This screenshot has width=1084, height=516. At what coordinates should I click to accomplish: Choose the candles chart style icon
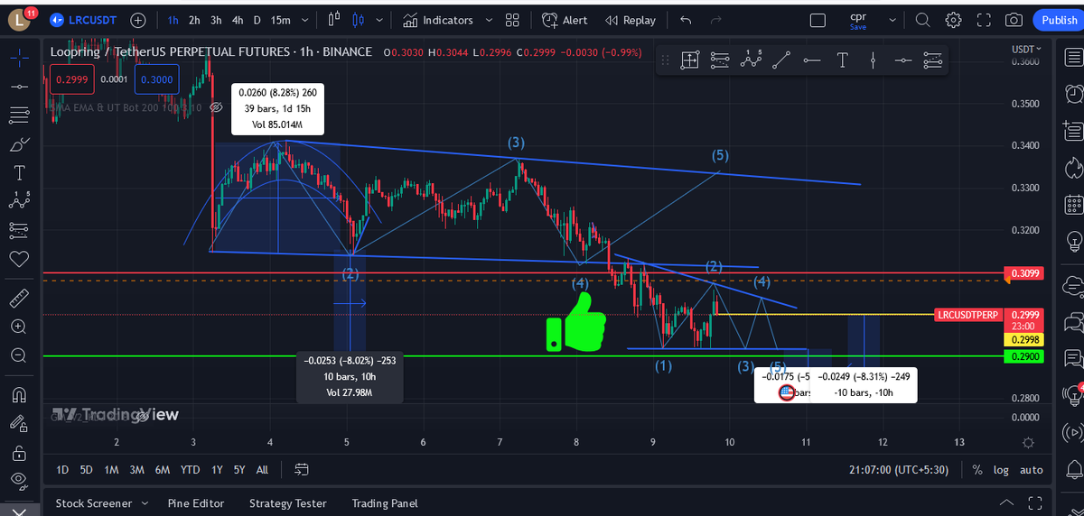click(359, 20)
